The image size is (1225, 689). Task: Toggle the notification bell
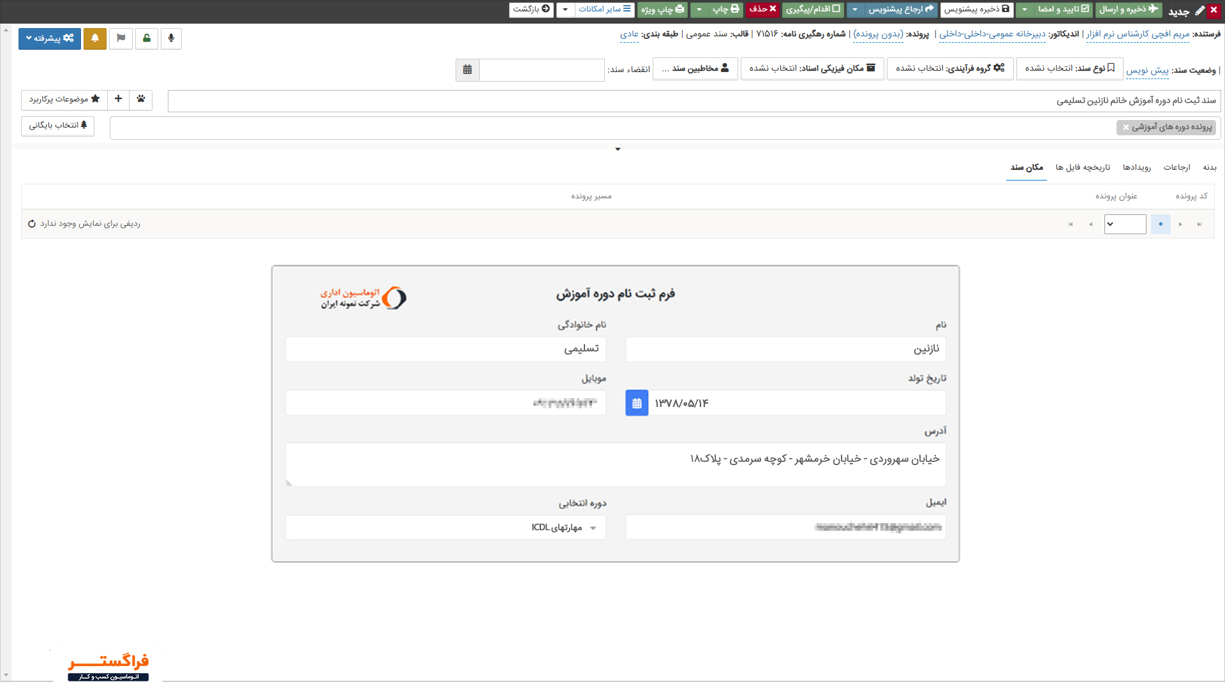pos(95,39)
